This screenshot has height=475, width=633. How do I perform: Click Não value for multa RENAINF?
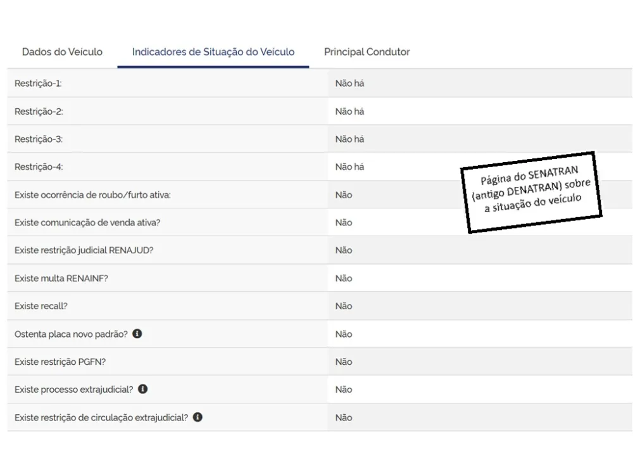[x=344, y=278]
